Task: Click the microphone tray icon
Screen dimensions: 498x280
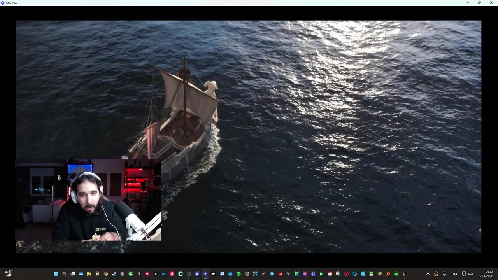Action: pos(445,274)
